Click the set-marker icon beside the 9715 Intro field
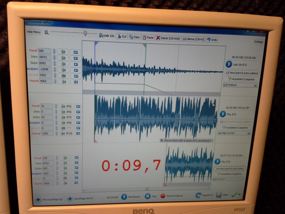Image resolution: width=285 pixels, height=214 pixels. (x=65, y=163)
